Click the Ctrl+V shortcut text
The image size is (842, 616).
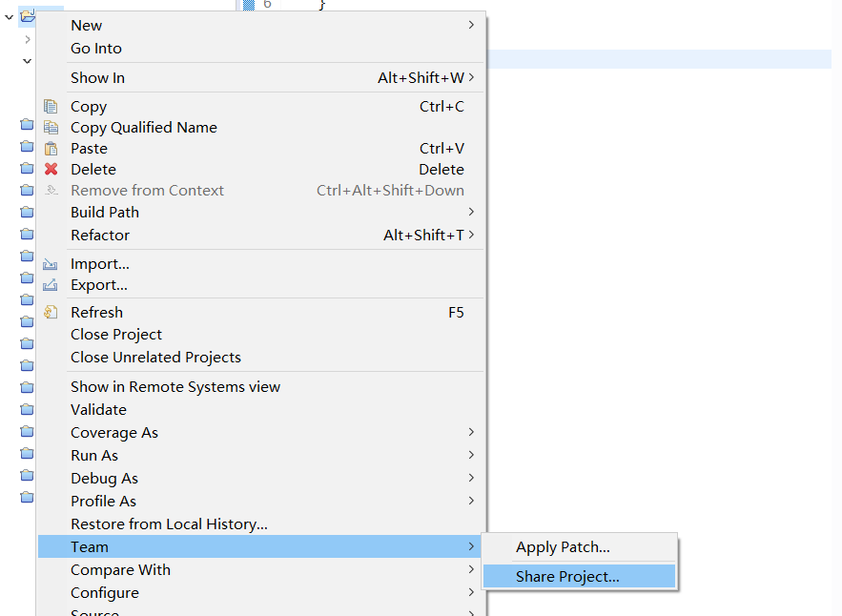tap(442, 148)
